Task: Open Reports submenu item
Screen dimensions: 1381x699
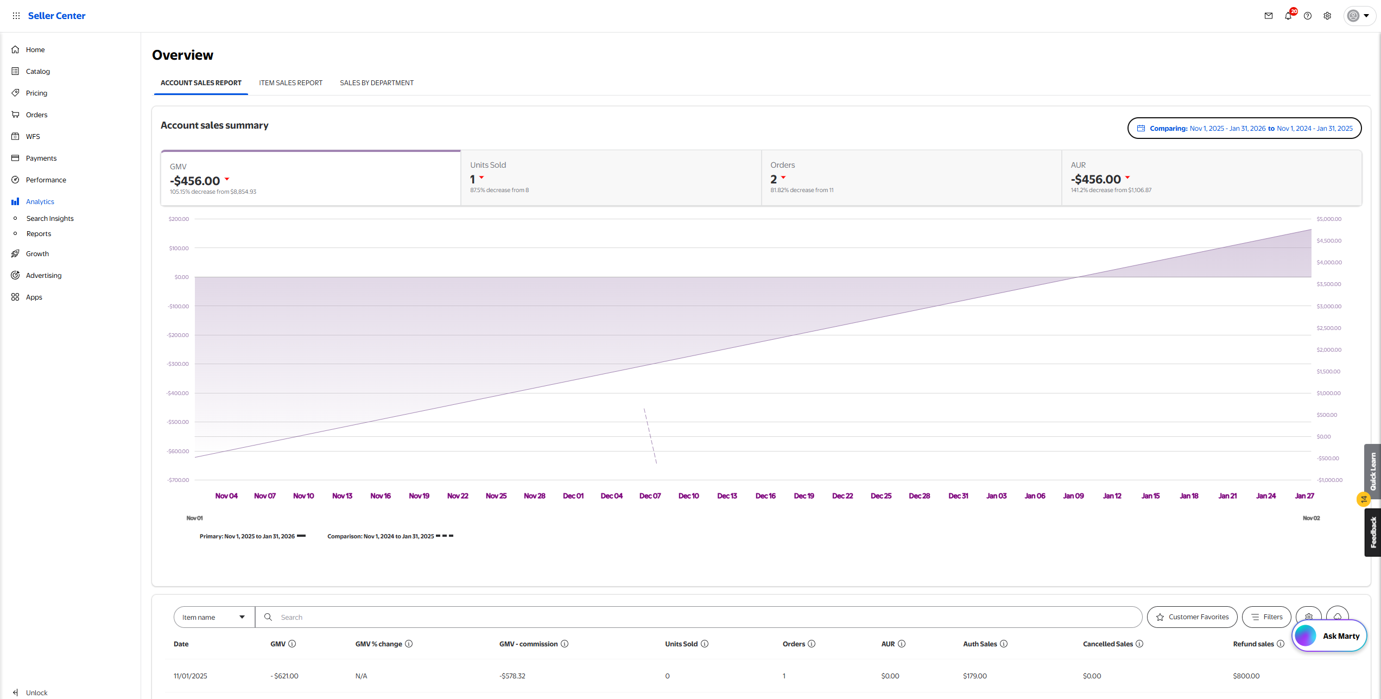Action: [39, 233]
